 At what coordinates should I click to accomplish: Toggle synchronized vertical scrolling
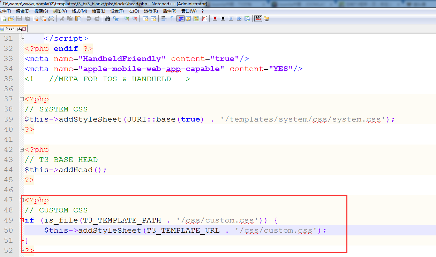click(x=145, y=18)
